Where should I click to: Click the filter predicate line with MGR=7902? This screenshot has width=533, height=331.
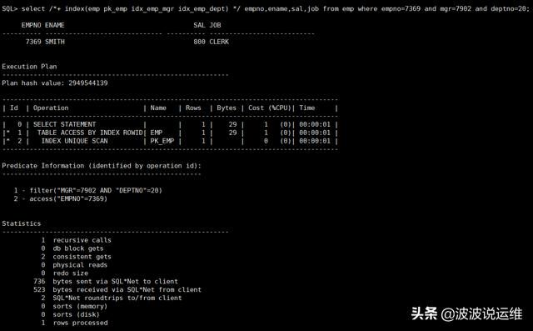pos(88,190)
